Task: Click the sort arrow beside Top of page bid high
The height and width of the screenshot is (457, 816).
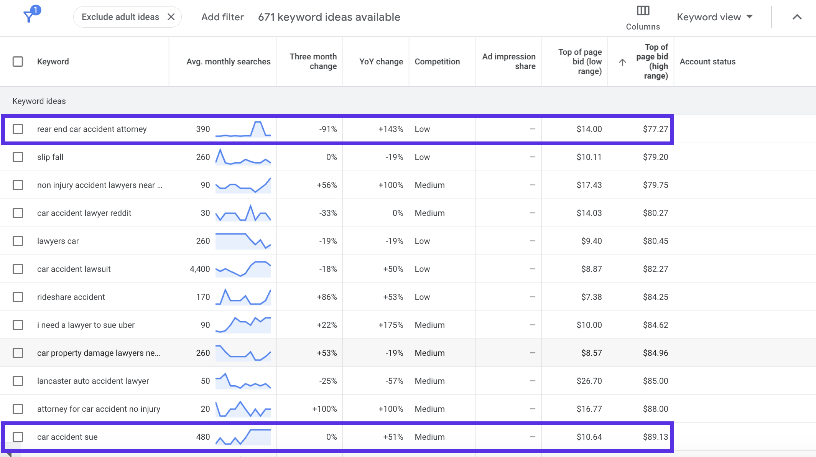Action: pyautogui.click(x=622, y=62)
